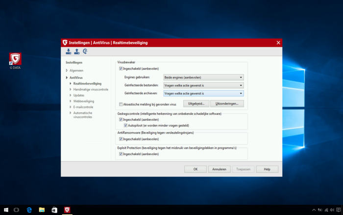Screen dimensions: 343x215
Task: Toggle AntiRansomware Ingeschakeld checkbox
Action: (121, 139)
